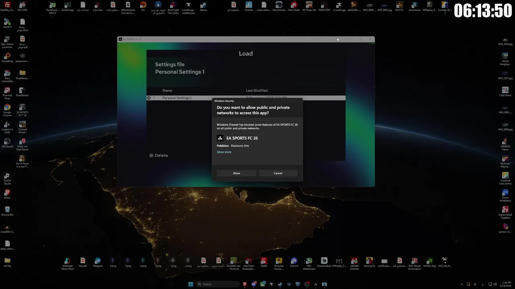Click the taskbar clock and date
This screenshot has height=289, width=515.
click(x=507, y=284)
